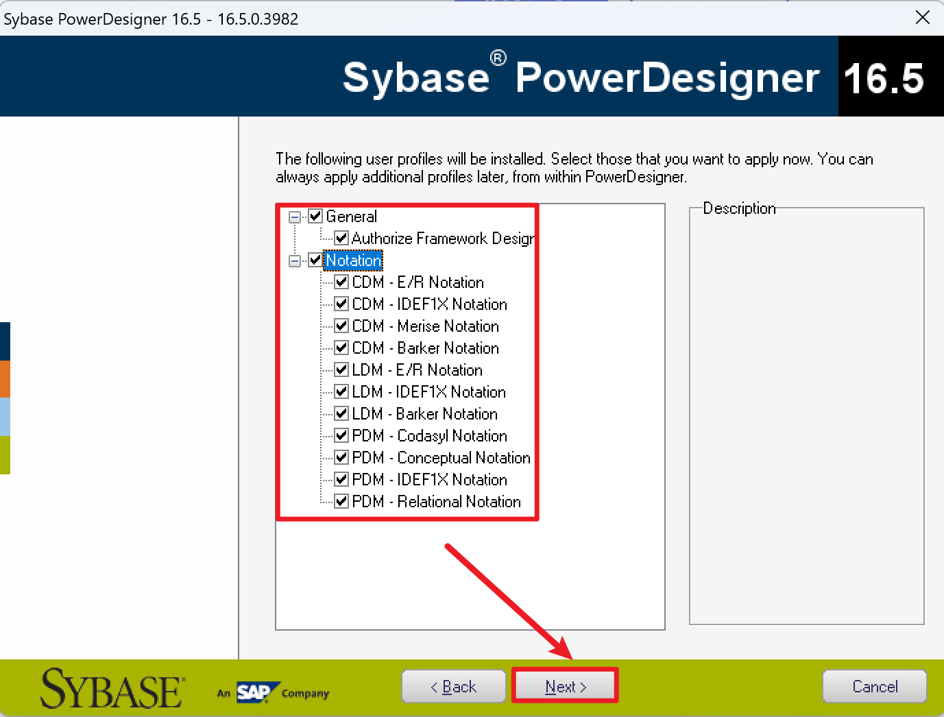Uncheck CDM - IDEF1X Notation
Image resolution: width=944 pixels, height=717 pixels.
(x=341, y=304)
